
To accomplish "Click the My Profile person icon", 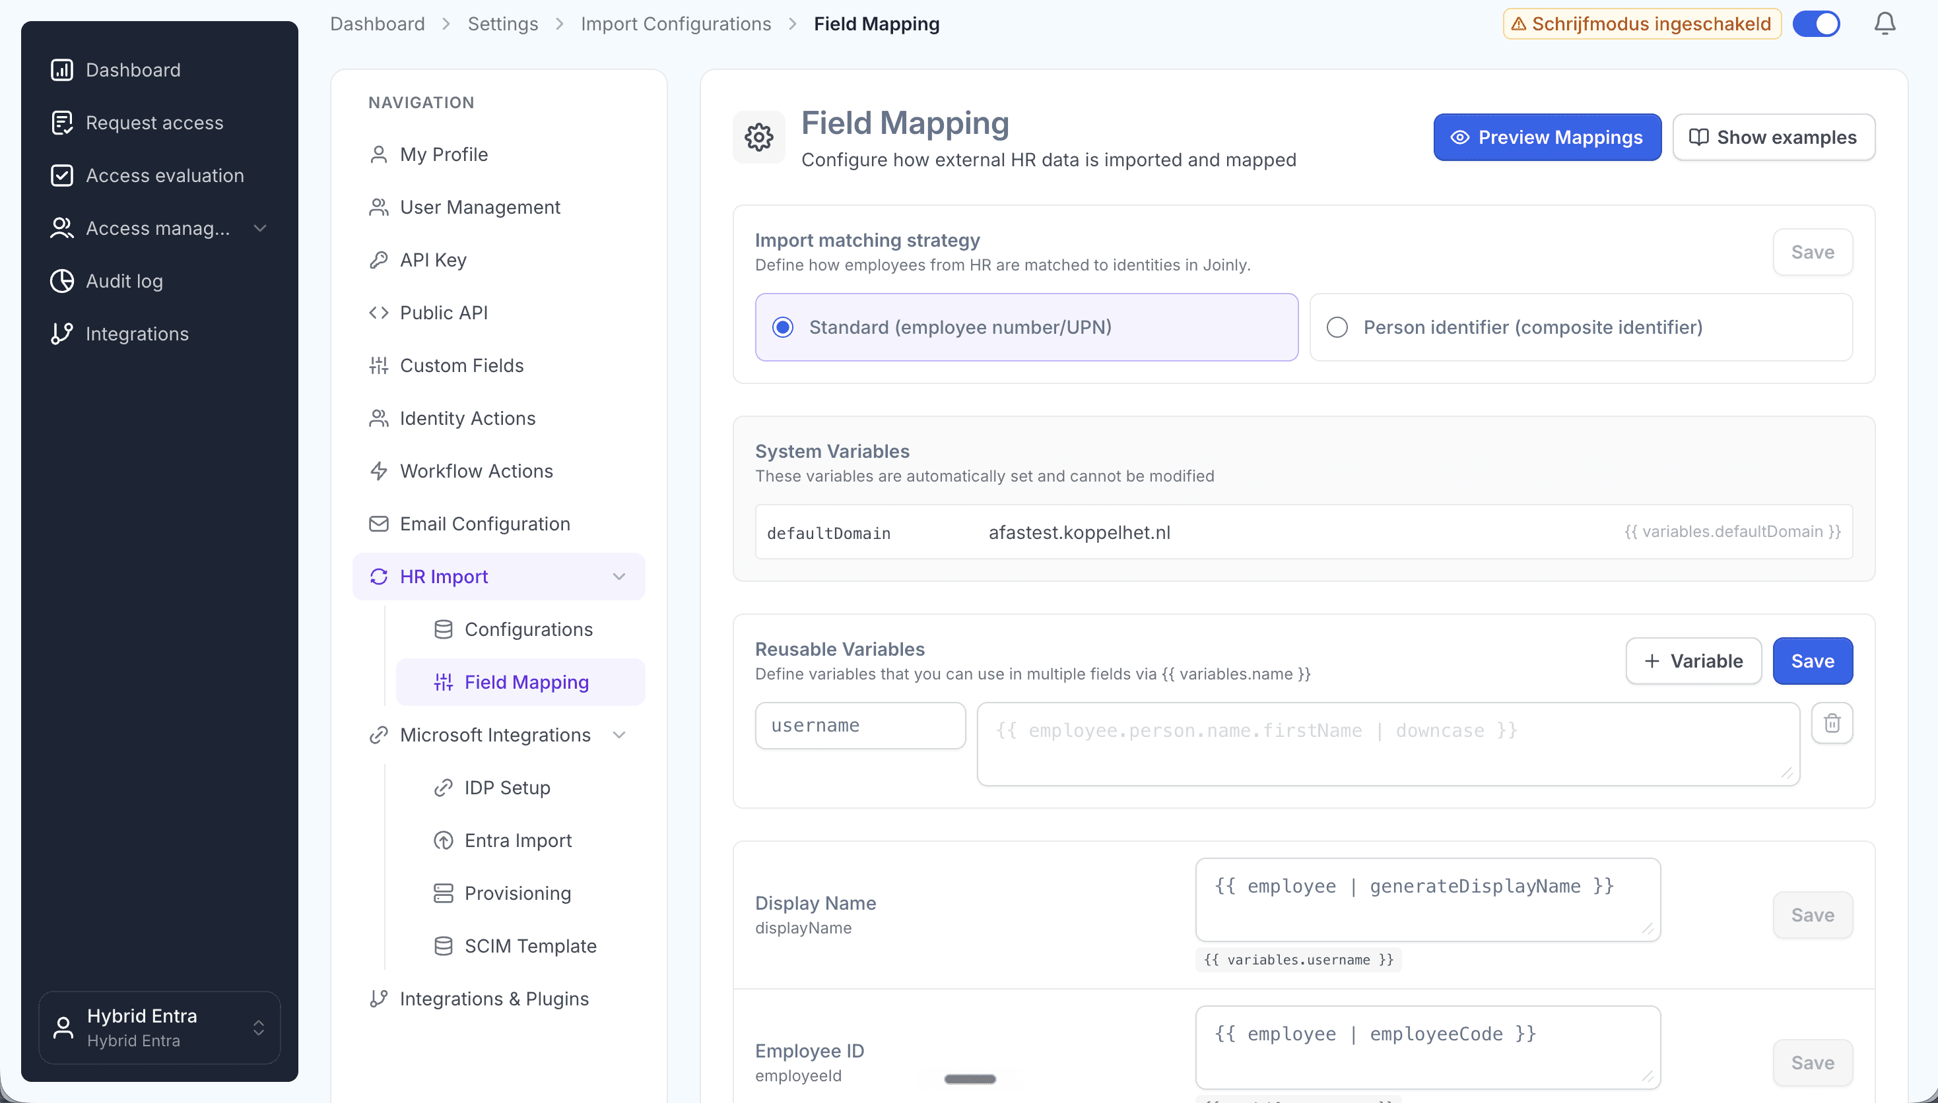I will click(378, 154).
